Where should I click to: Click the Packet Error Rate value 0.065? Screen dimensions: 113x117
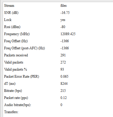[x=64, y=77]
